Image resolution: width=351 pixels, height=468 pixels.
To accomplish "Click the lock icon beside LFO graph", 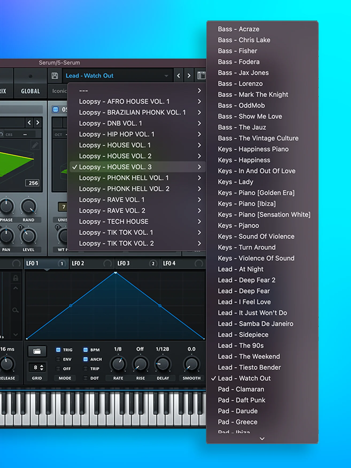I will pos(16,278).
